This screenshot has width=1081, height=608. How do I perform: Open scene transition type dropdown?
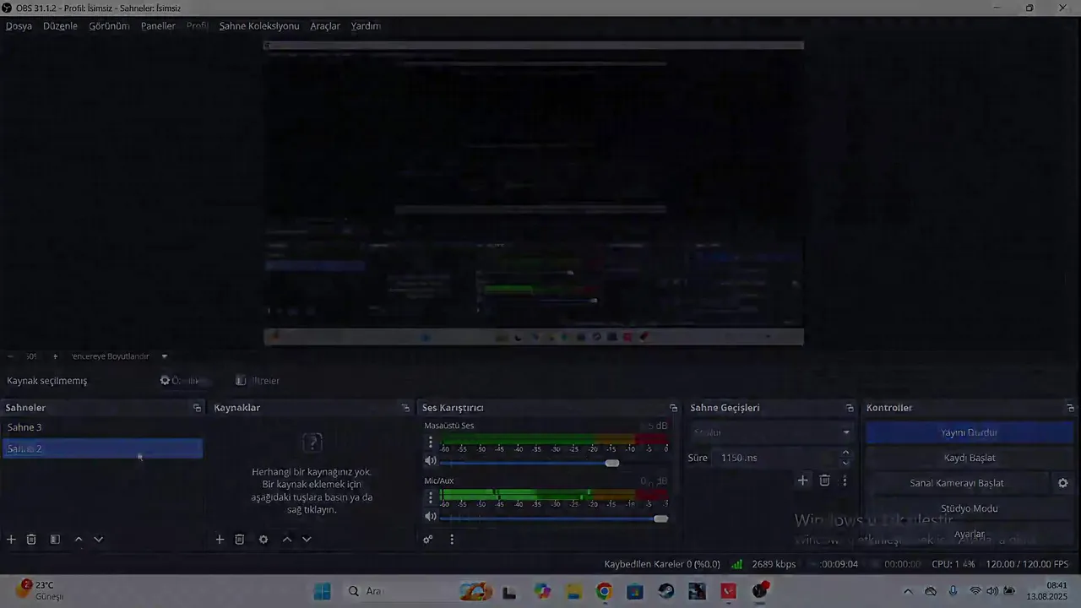coord(772,432)
